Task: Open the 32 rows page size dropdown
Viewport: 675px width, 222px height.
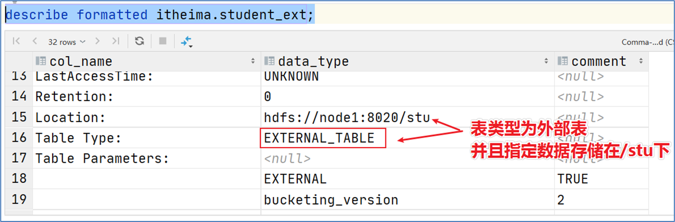Action: [x=66, y=41]
